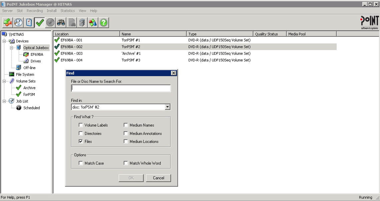Enable the Volume Labels checkbox
The height and width of the screenshot is (201, 380).
coord(81,125)
